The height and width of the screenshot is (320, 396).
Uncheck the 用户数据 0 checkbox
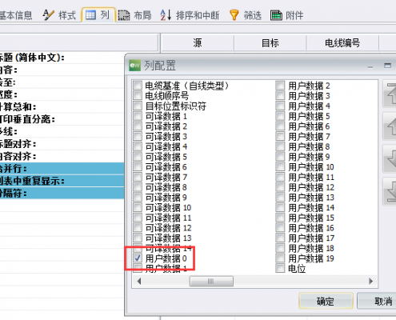tap(138, 258)
